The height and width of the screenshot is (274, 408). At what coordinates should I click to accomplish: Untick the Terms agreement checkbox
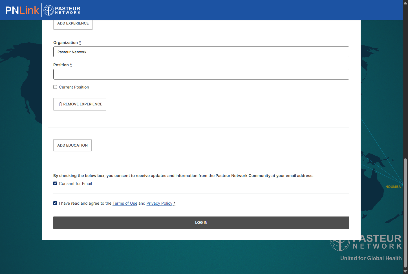click(55, 203)
